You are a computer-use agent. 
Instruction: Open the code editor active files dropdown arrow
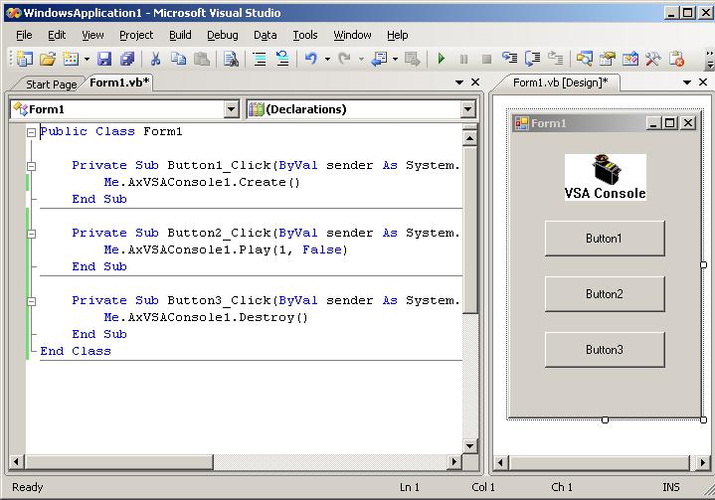pos(459,83)
